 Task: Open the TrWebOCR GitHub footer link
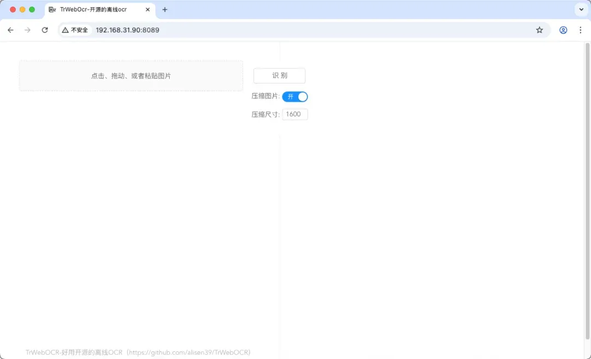(138, 352)
